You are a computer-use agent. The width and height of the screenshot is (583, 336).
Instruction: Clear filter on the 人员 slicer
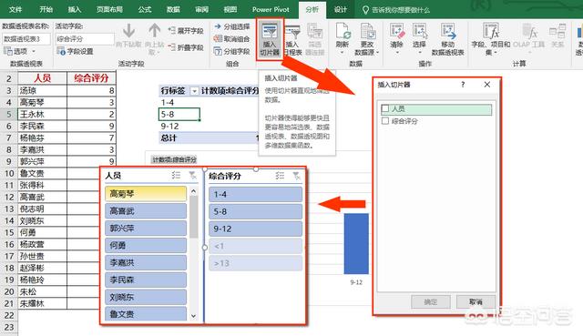[192, 176]
